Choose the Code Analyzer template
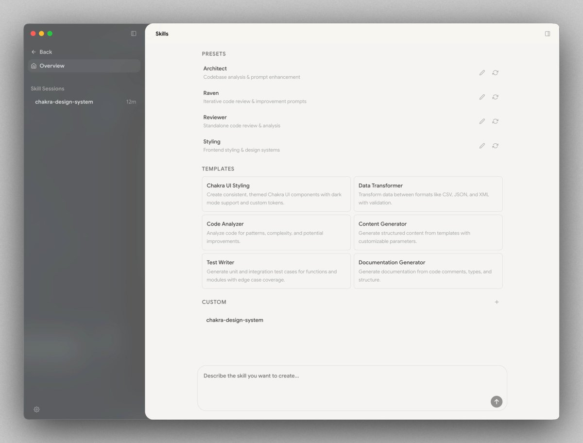 [276, 232]
